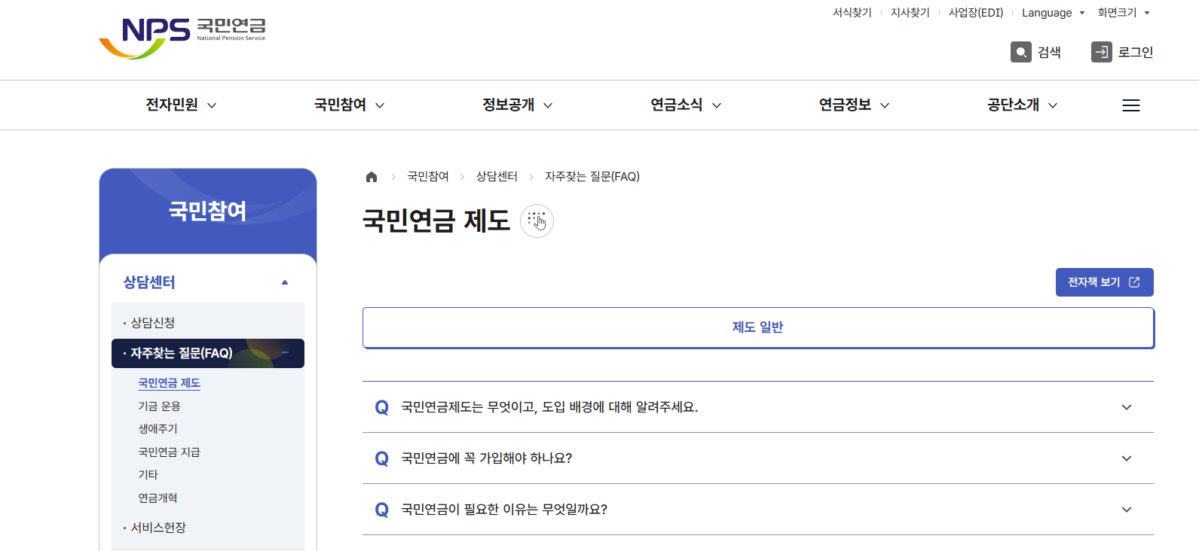Click the NPS 국민연금 logo
This screenshot has height=551, width=1199.
coord(182,38)
